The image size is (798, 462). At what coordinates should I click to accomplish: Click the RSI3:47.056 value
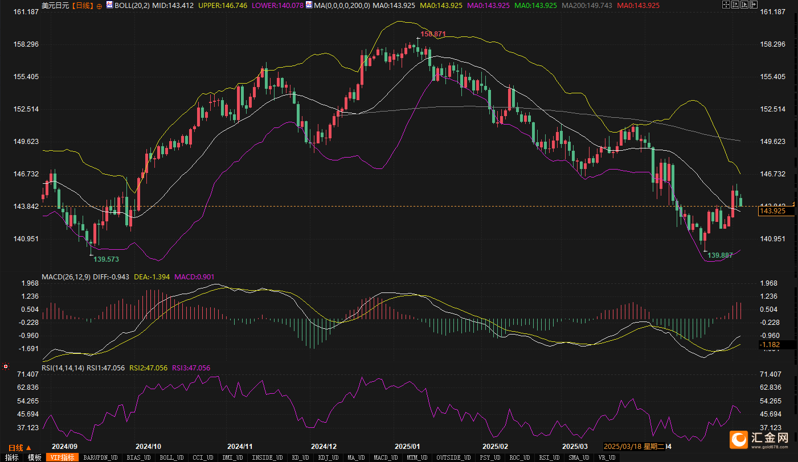191,368
